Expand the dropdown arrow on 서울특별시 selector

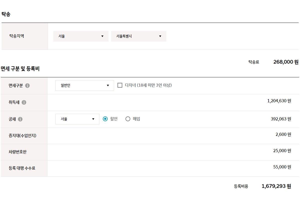pyautogui.click(x=160, y=36)
